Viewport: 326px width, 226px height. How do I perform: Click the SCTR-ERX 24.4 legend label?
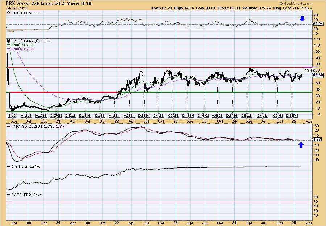26,195
